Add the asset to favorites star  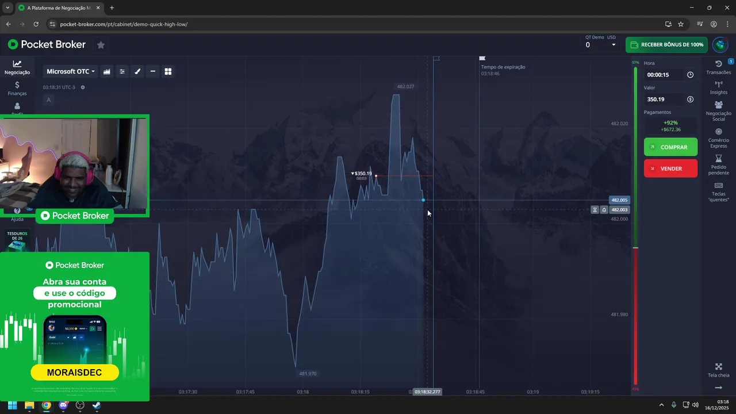click(x=101, y=45)
